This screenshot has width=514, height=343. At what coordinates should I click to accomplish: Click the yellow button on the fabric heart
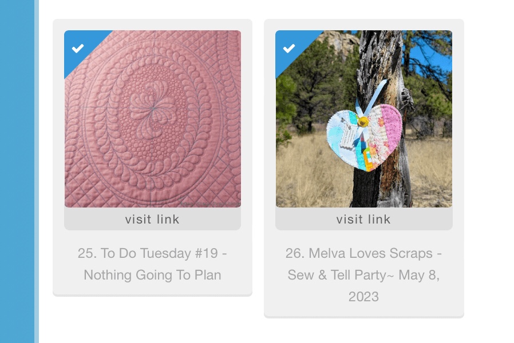click(x=363, y=122)
